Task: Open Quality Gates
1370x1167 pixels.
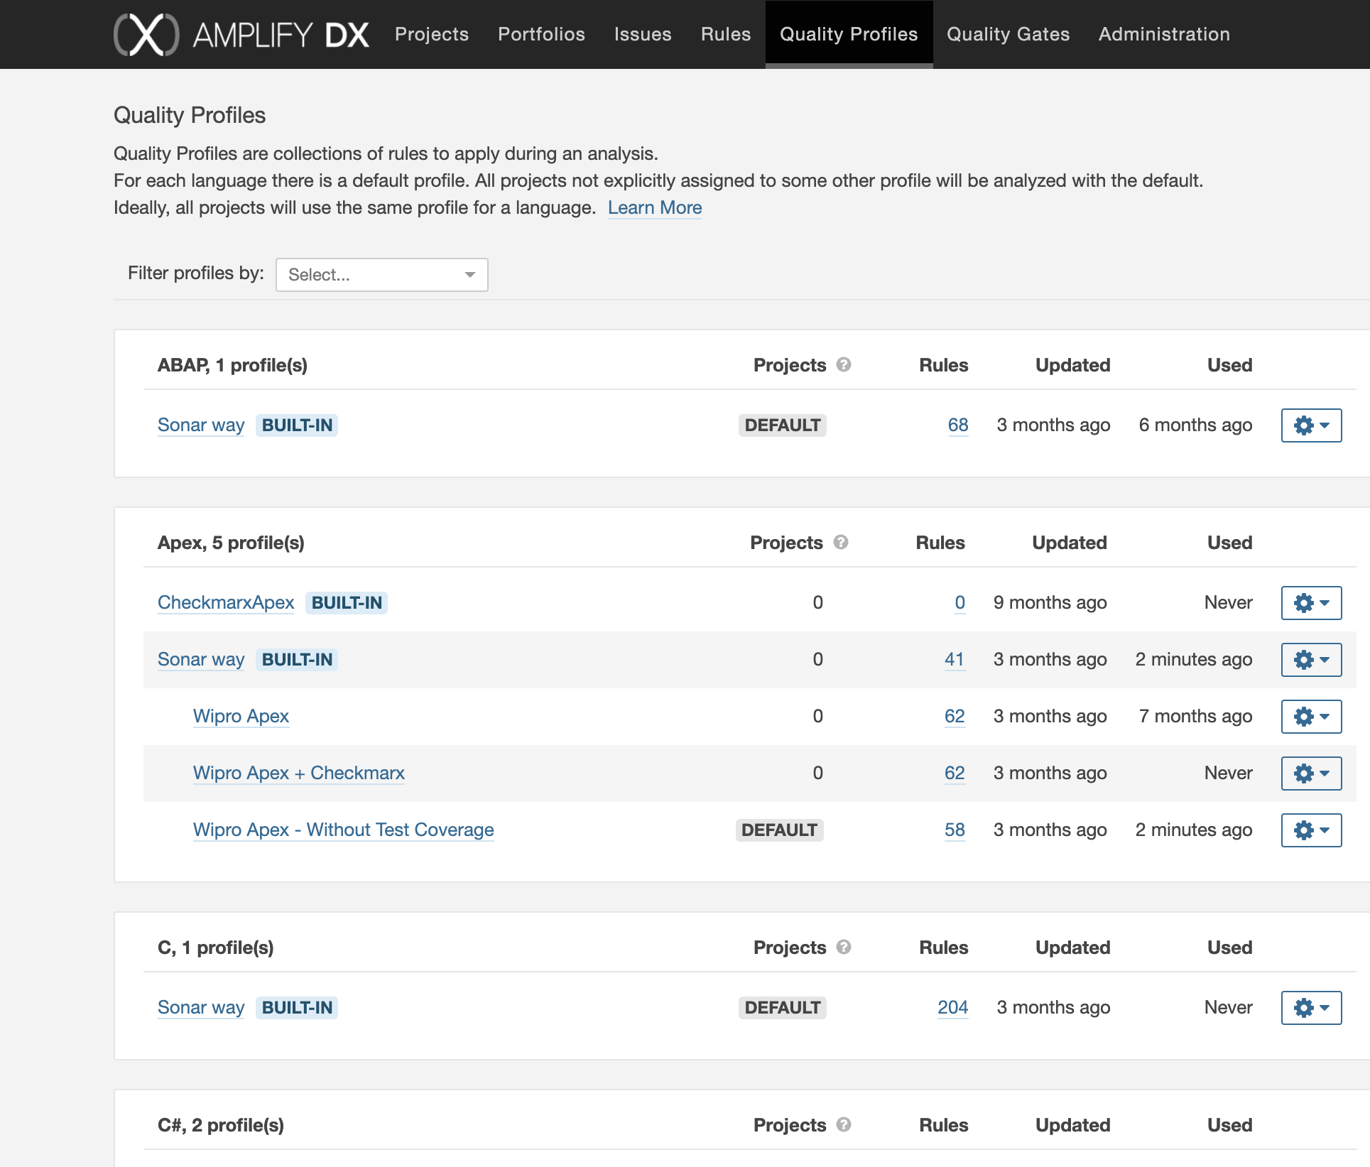Action: 1008,34
